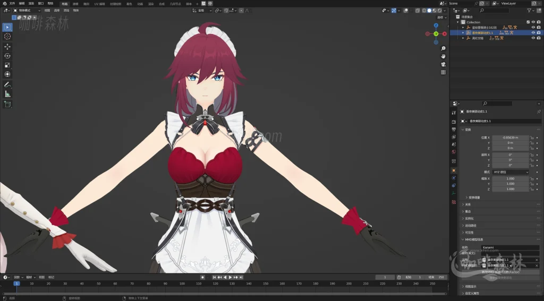This screenshot has height=301, width=544.
Task: Select the Select Box tool
Action: coord(7,27)
